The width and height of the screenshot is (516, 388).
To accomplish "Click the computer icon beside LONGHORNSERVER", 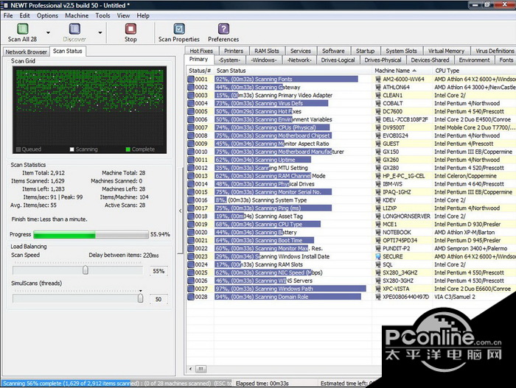I will point(378,216).
